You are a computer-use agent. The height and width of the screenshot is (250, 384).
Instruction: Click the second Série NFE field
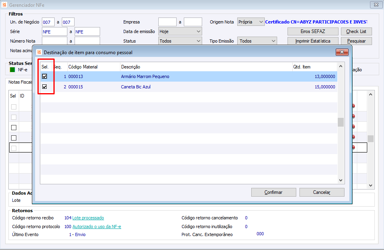87,32
